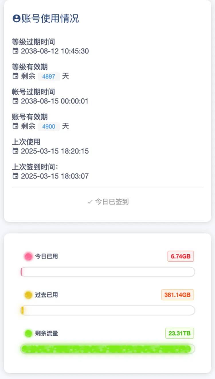Screen dimensions: 215x379
Task: Click the yellow dot next to 过去已用
Action: [x=28, y=295]
